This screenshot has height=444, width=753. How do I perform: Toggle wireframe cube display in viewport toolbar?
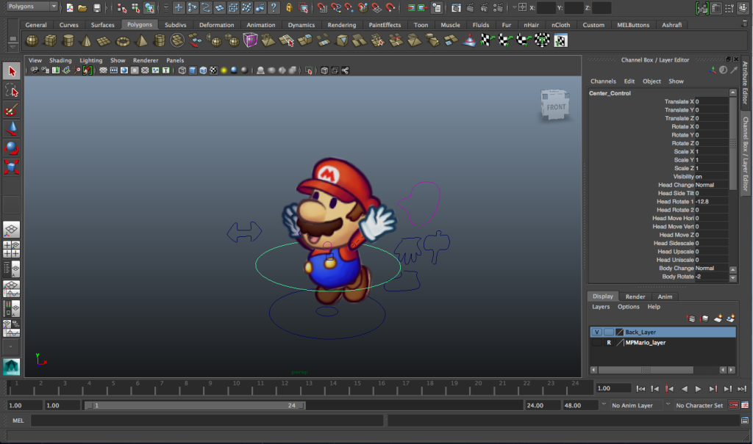click(182, 70)
